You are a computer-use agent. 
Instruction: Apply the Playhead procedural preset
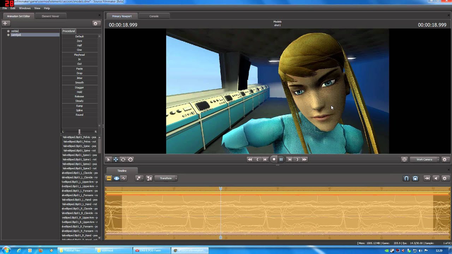pos(79,55)
